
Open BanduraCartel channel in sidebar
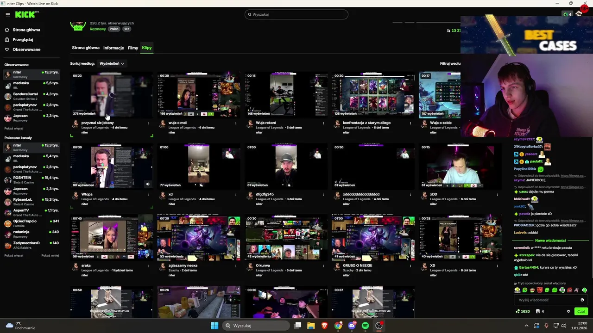click(x=32, y=96)
